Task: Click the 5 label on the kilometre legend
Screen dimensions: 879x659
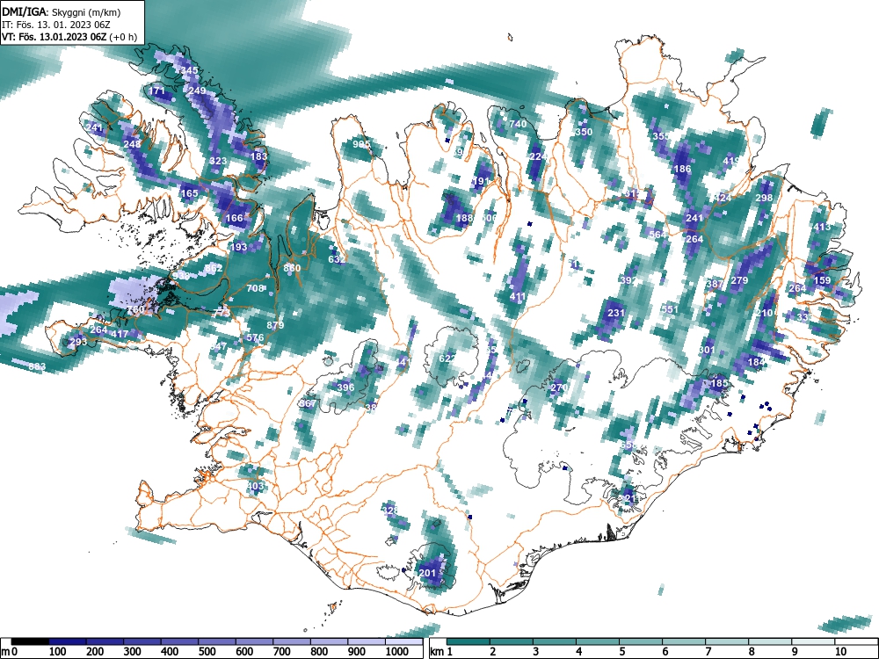Action: coord(621,652)
